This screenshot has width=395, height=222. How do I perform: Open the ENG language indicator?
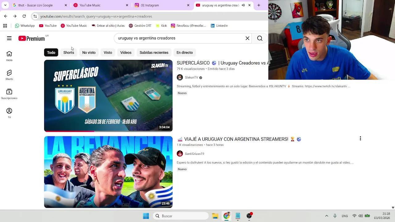tap(345, 216)
